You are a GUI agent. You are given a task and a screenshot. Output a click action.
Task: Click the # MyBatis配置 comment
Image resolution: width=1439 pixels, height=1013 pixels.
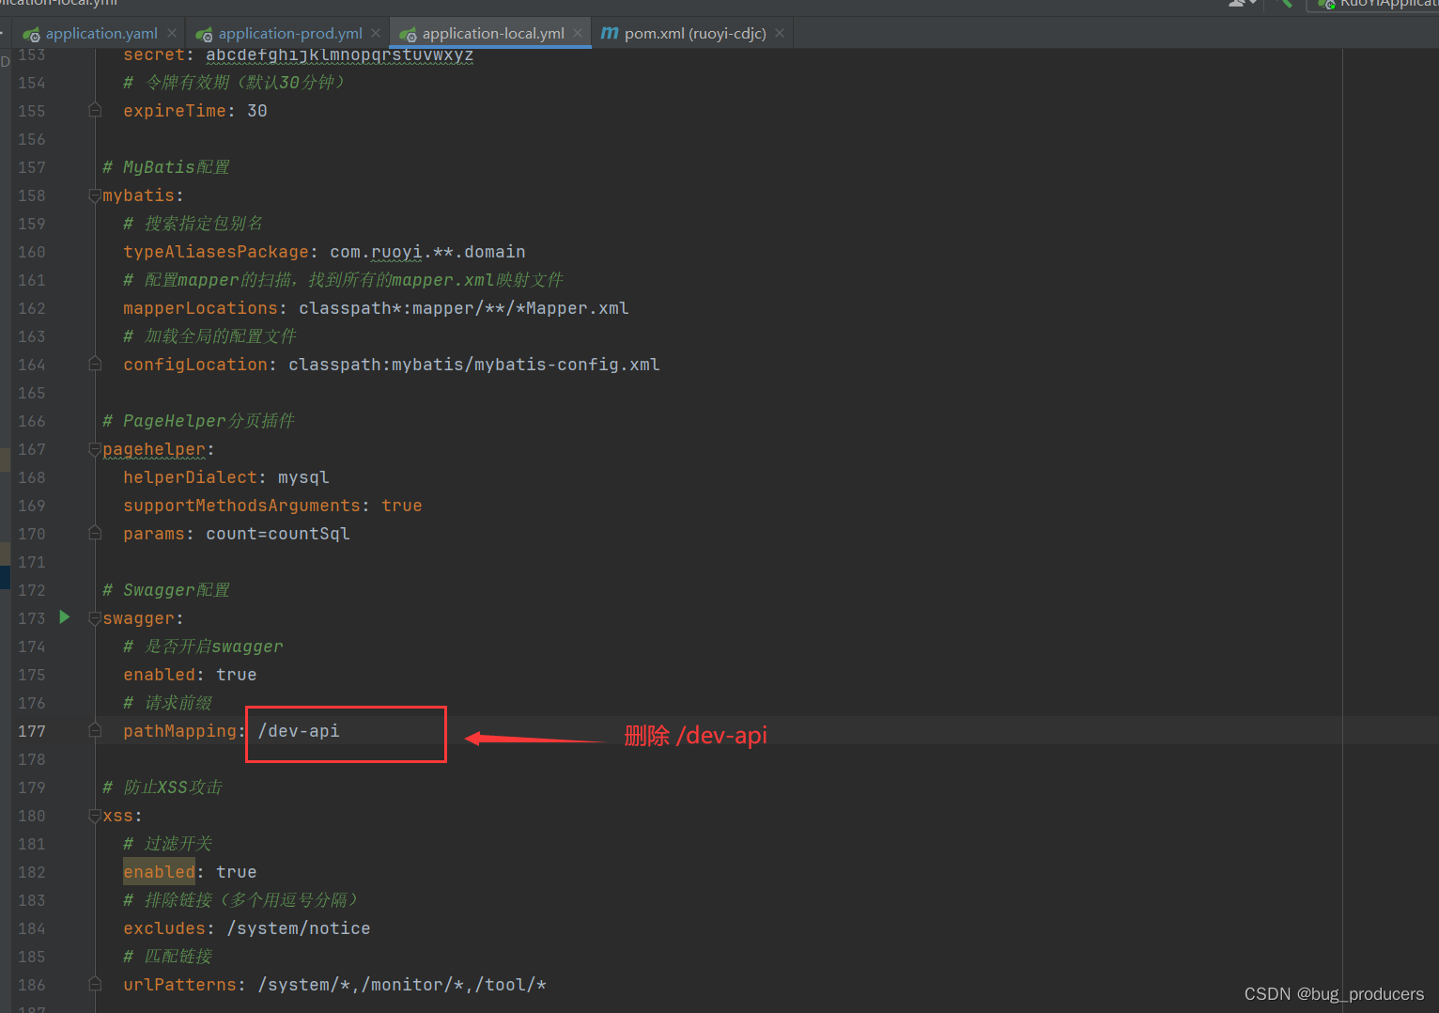166,167
